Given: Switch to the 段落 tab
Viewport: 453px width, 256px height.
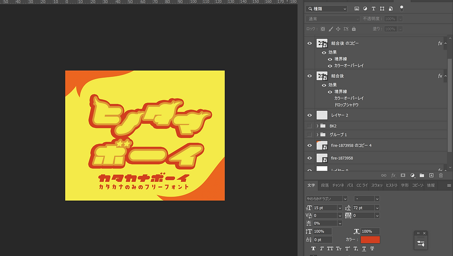Looking at the screenshot, I should click(324, 185).
